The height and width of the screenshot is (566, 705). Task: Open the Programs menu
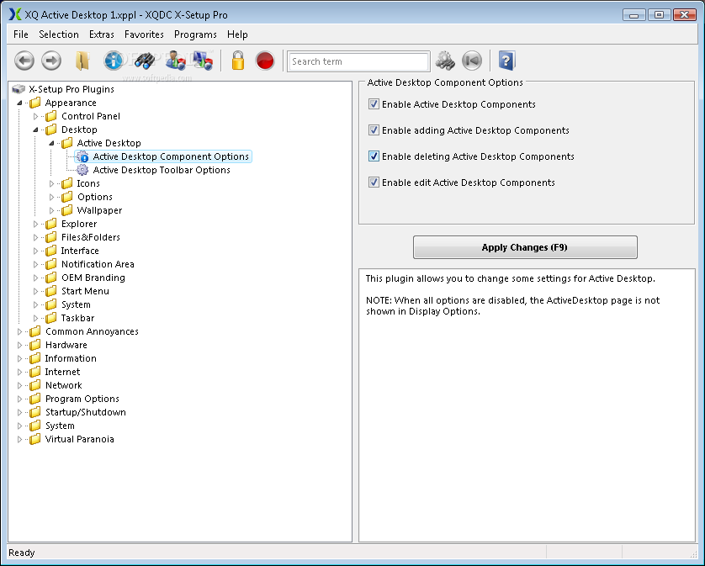click(195, 34)
